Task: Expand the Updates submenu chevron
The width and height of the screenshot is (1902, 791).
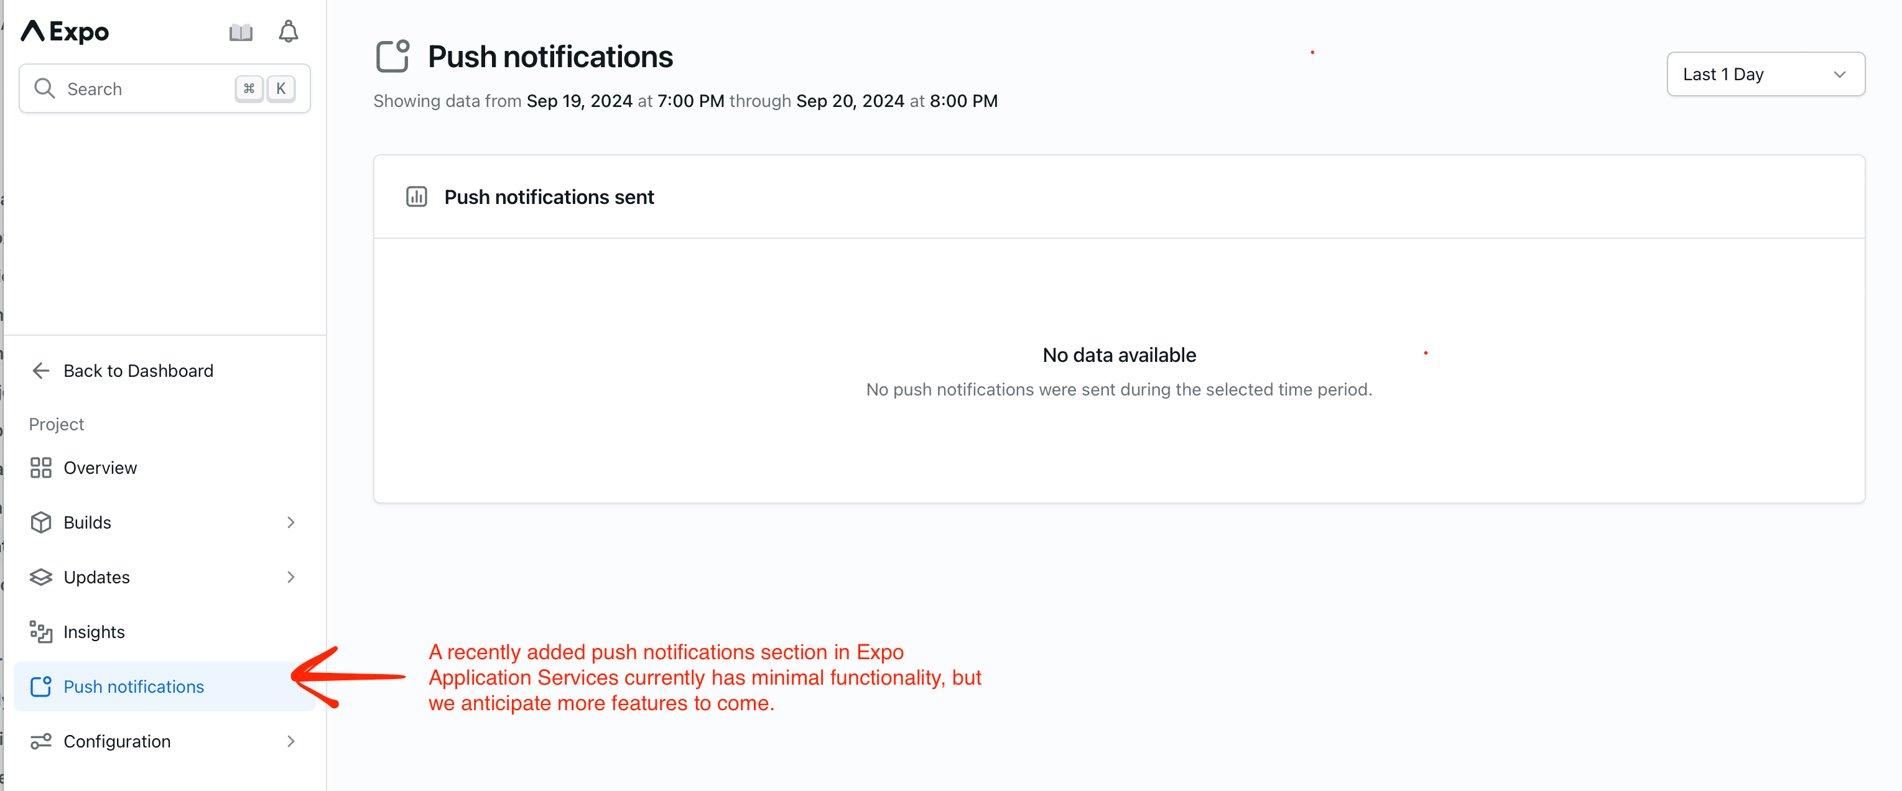Action: coord(291,577)
